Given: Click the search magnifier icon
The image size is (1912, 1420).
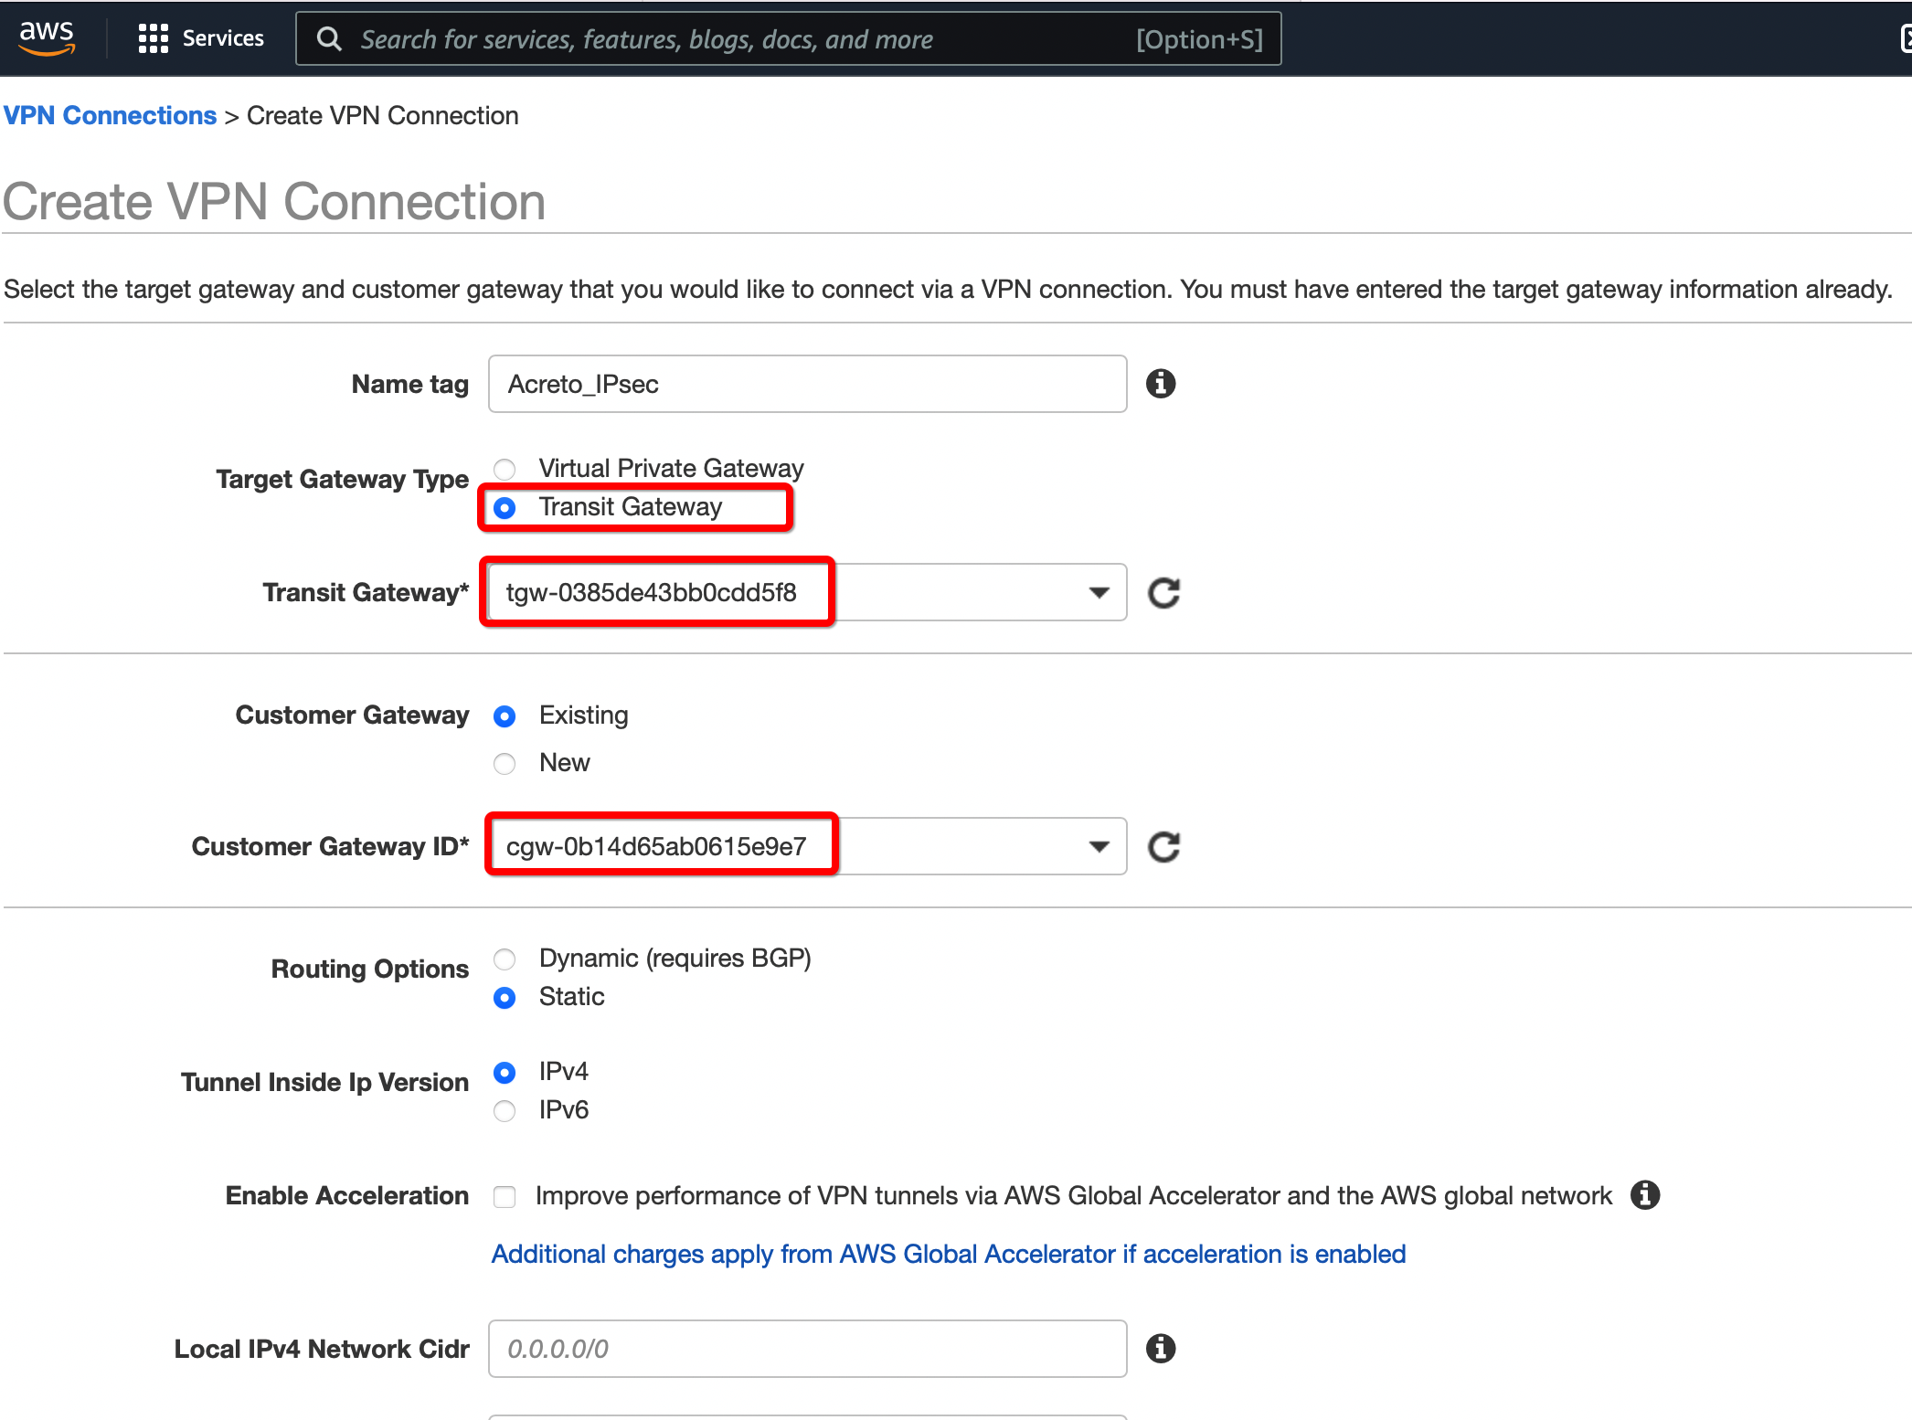Looking at the screenshot, I should tap(329, 38).
